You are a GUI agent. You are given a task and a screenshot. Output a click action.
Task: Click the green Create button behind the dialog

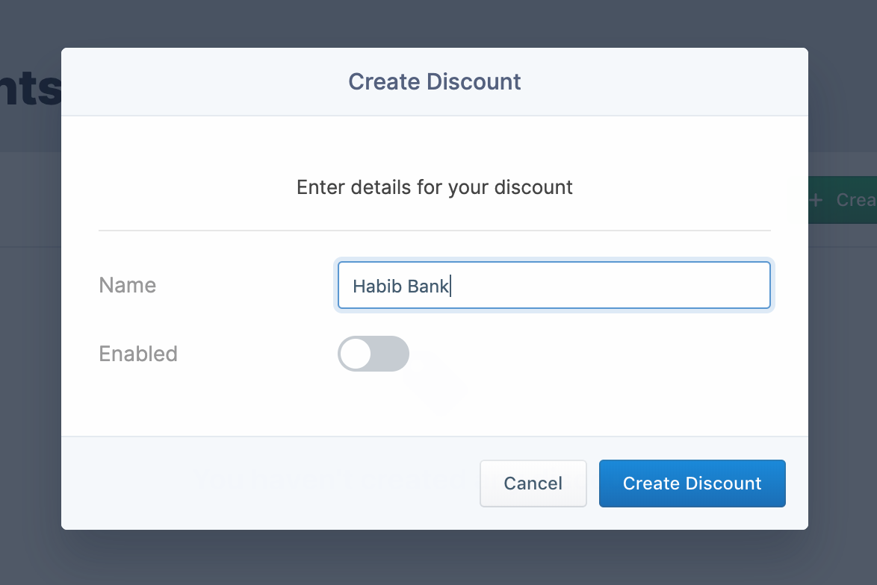[843, 200]
